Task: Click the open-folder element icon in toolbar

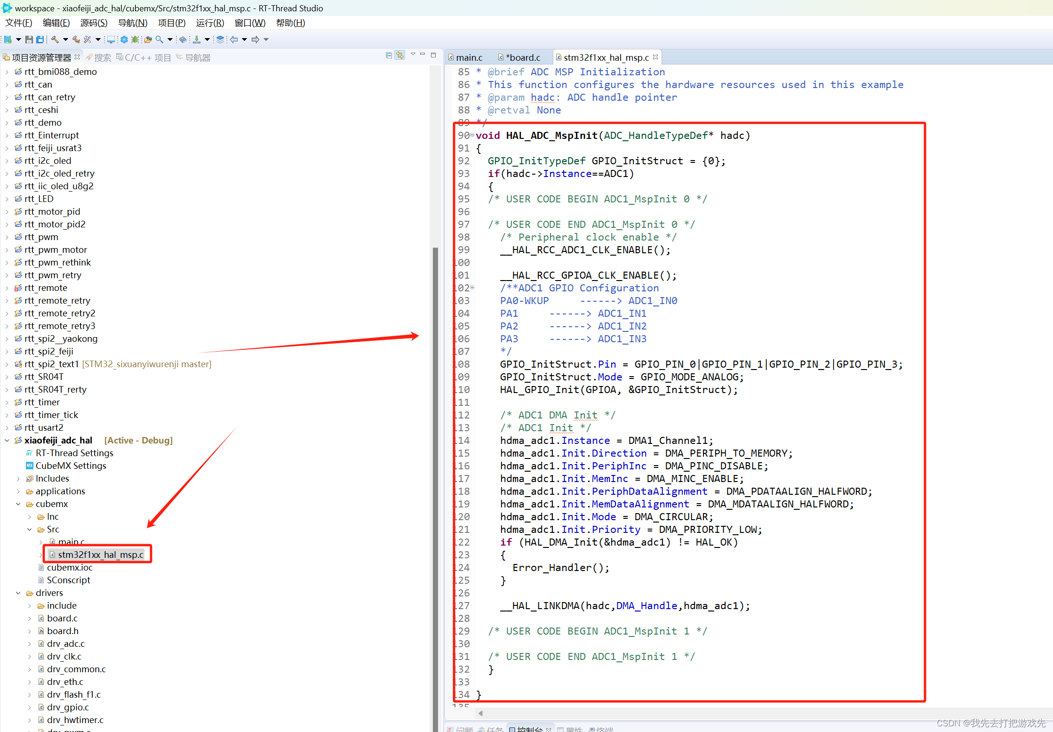Action: (148, 40)
